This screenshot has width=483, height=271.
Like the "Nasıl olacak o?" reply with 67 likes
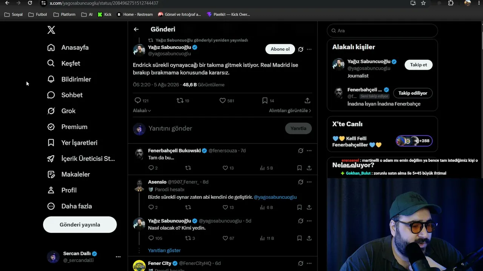click(x=225, y=238)
